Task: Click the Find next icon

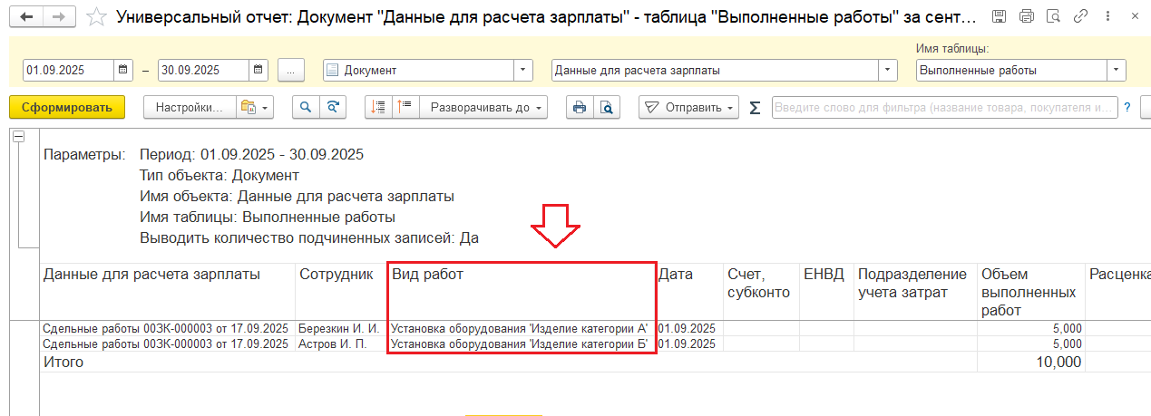Action: click(x=334, y=107)
